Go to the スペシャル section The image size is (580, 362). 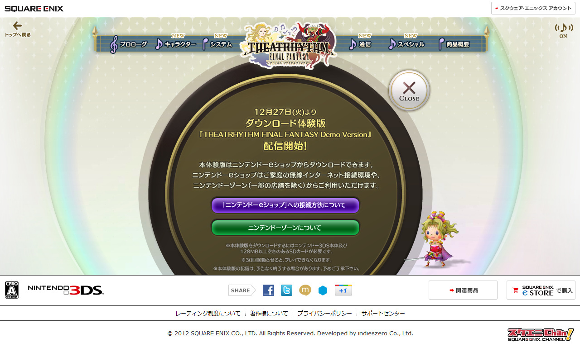tap(407, 44)
